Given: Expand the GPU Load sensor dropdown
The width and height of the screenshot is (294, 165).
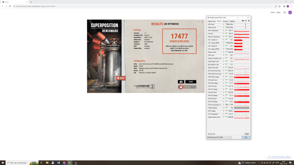Looking at the screenshot, I should click(x=223, y=55).
